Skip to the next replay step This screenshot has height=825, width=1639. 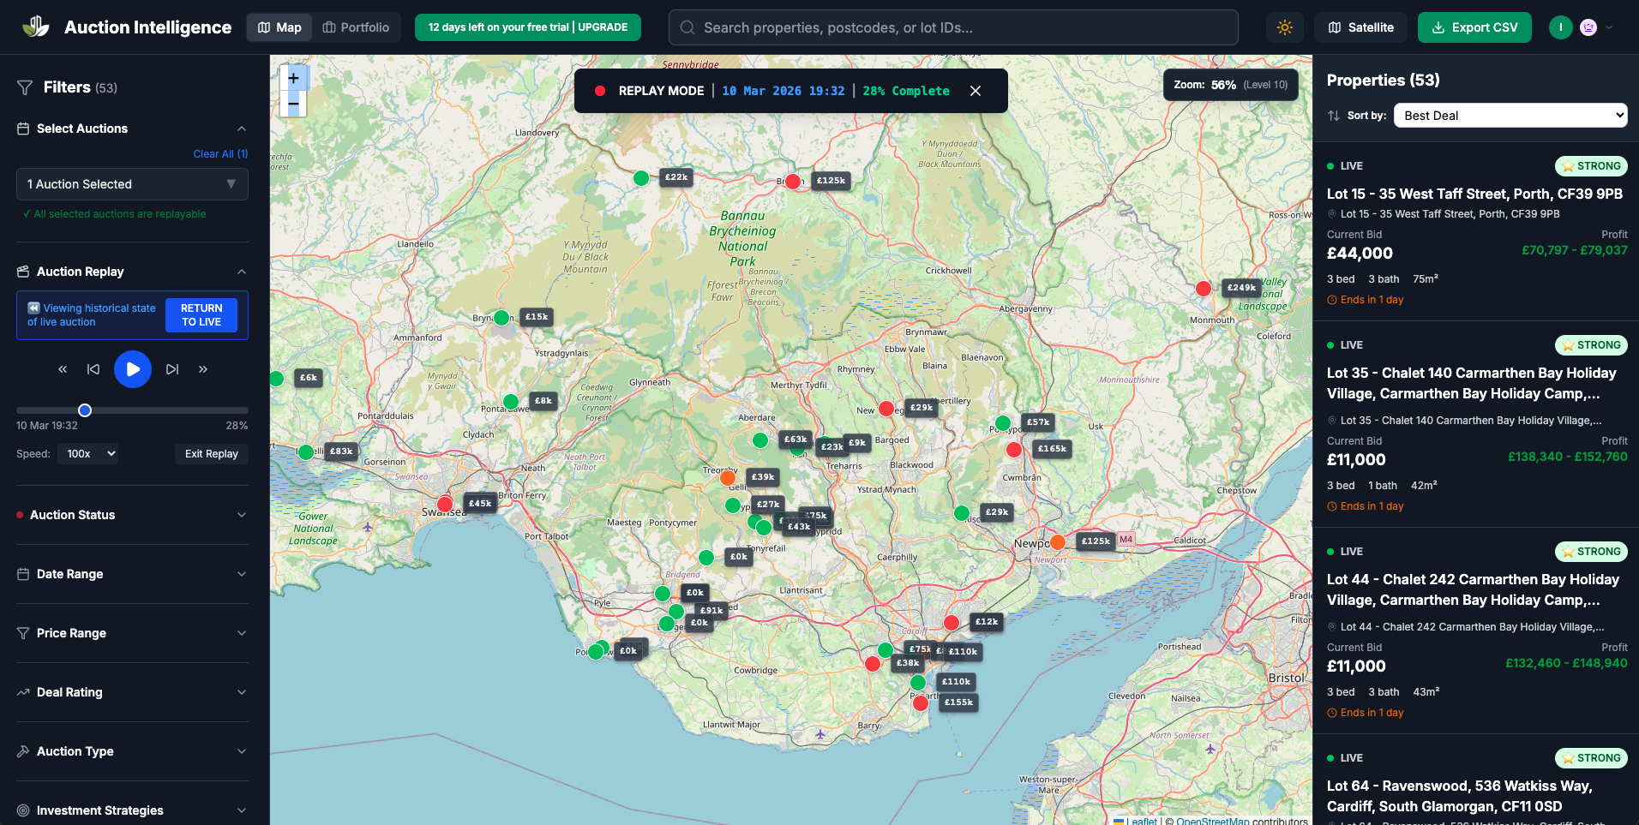point(172,369)
